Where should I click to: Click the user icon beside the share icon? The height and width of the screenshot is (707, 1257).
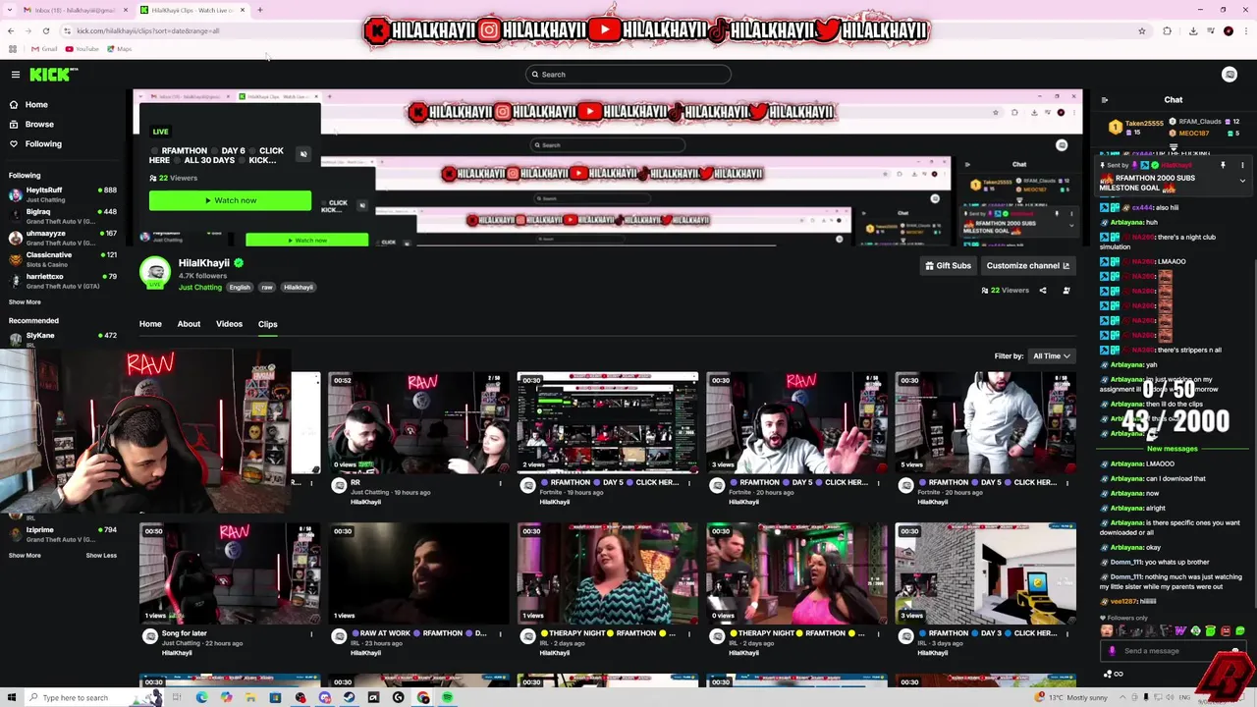click(1066, 291)
